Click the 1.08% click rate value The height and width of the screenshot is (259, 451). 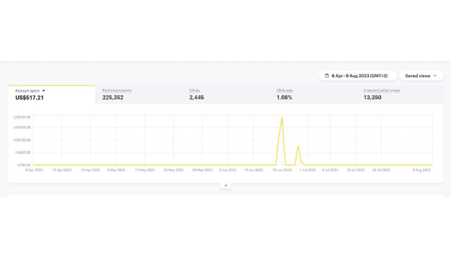pyautogui.click(x=284, y=97)
